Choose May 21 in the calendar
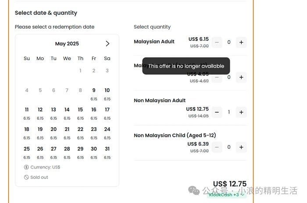307x203 pixels. tap(67, 133)
